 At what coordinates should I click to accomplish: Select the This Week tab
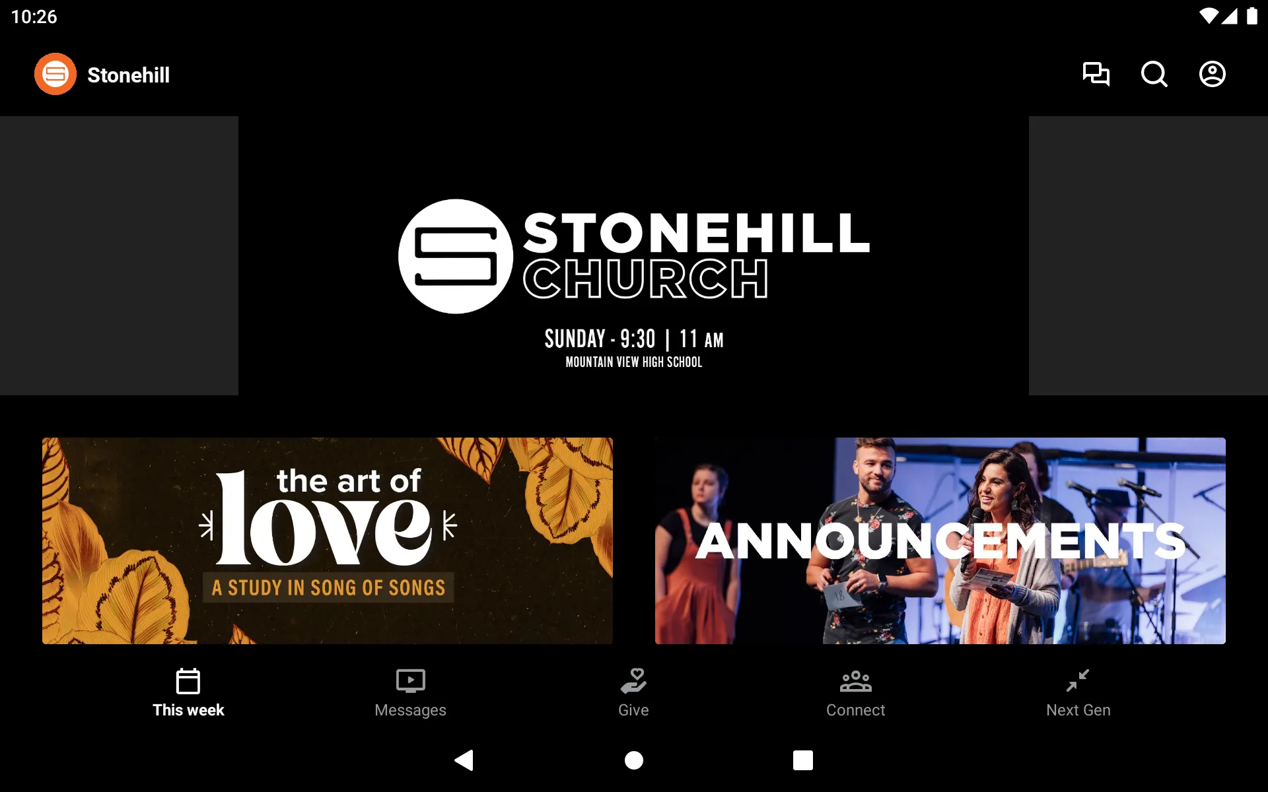pyautogui.click(x=188, y=692)
